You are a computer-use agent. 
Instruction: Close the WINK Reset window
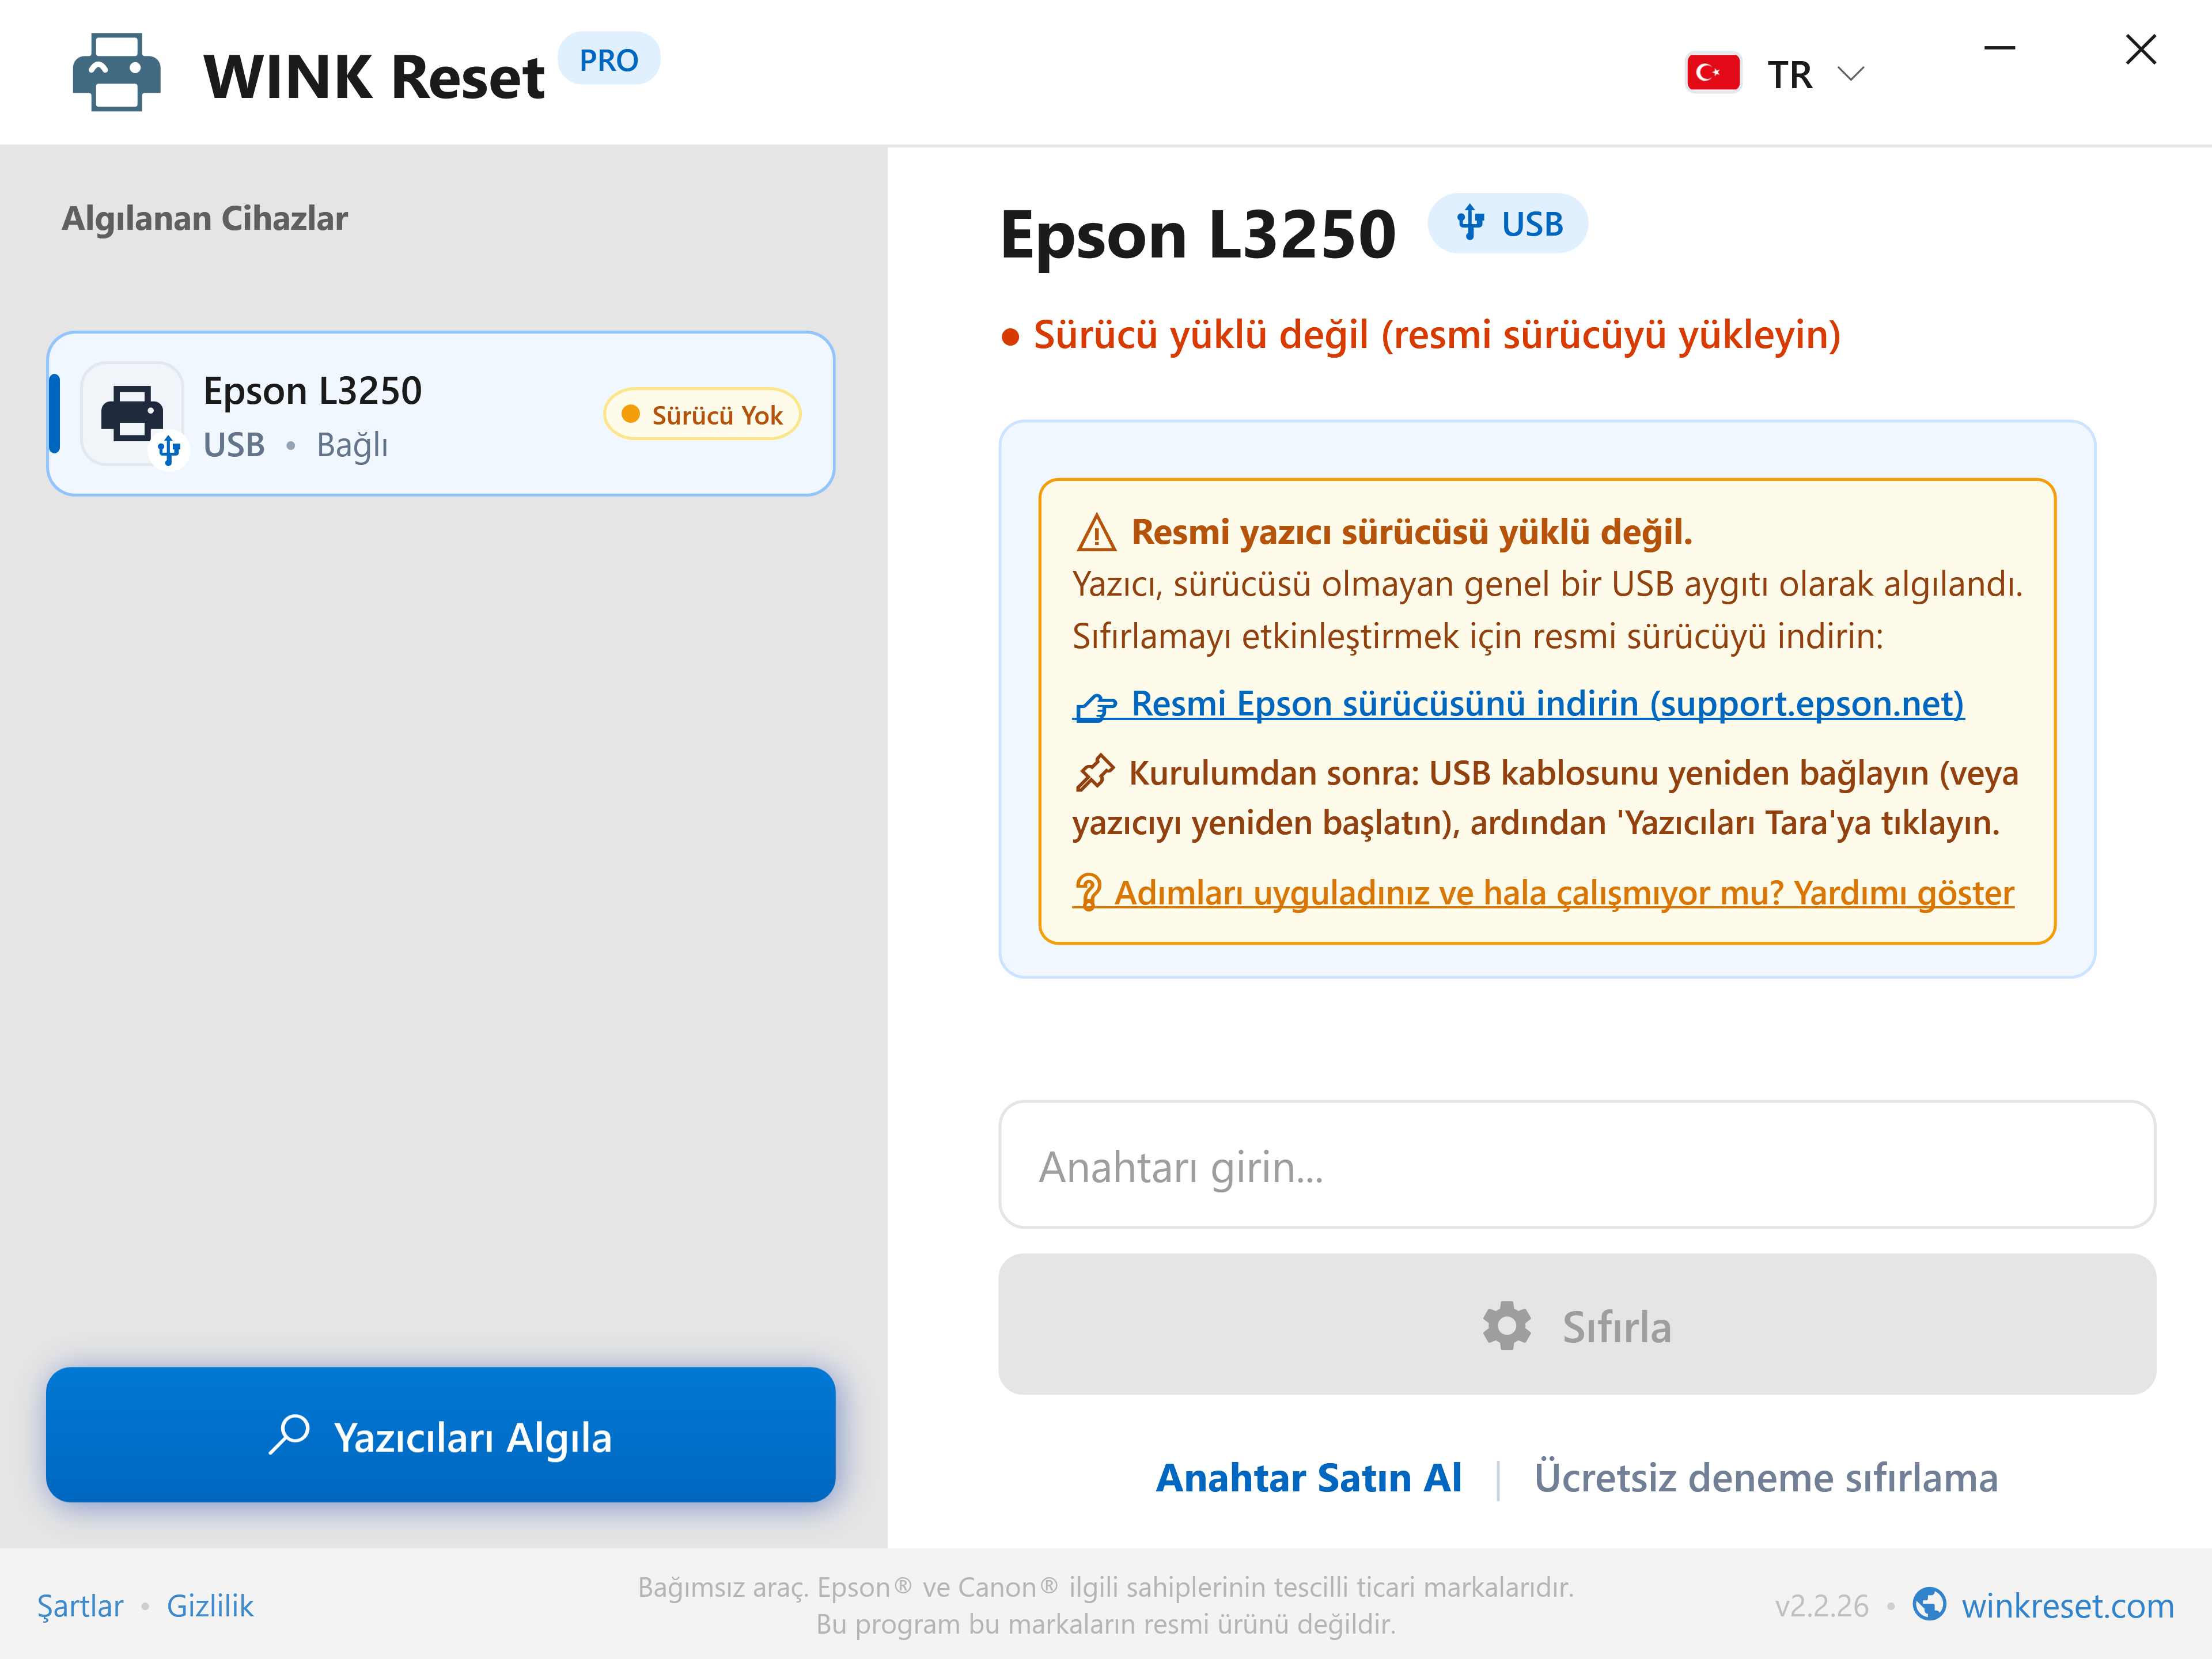pos(2140,49)
